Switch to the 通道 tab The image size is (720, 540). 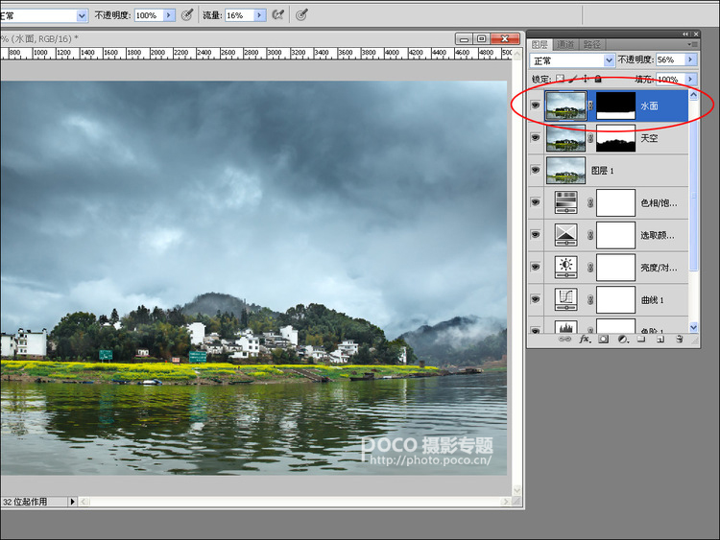(x=565, y=44)
